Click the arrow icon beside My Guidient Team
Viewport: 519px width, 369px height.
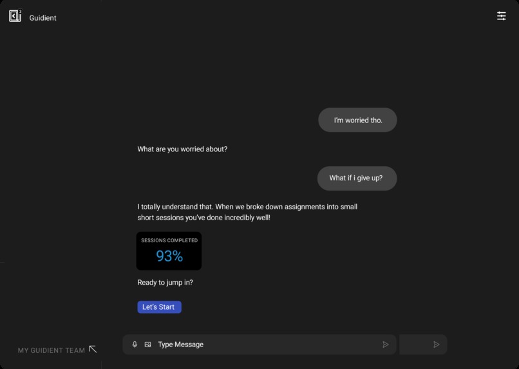coord(93,349)
